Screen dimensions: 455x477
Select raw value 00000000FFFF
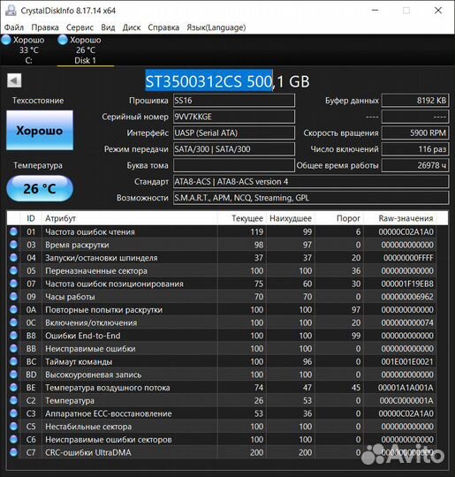pos(408,258)
